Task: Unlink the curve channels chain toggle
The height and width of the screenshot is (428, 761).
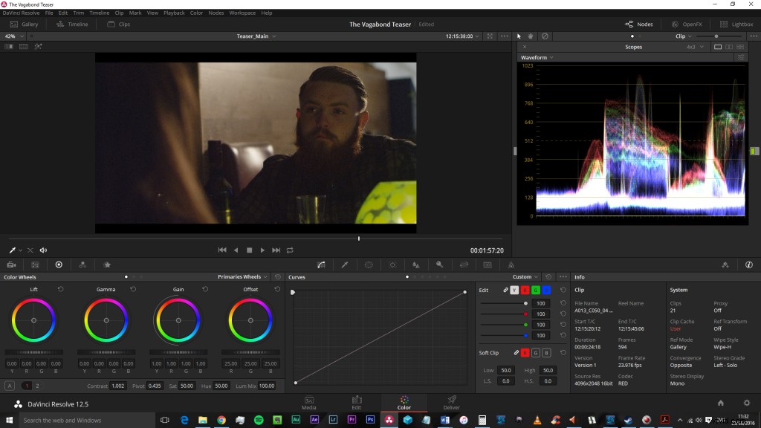Action: pyautogui.click(x=506, y=290)
